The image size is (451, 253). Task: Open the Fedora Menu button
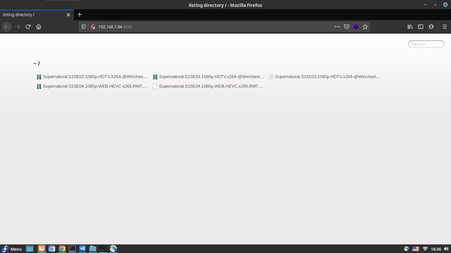(12, 249)
